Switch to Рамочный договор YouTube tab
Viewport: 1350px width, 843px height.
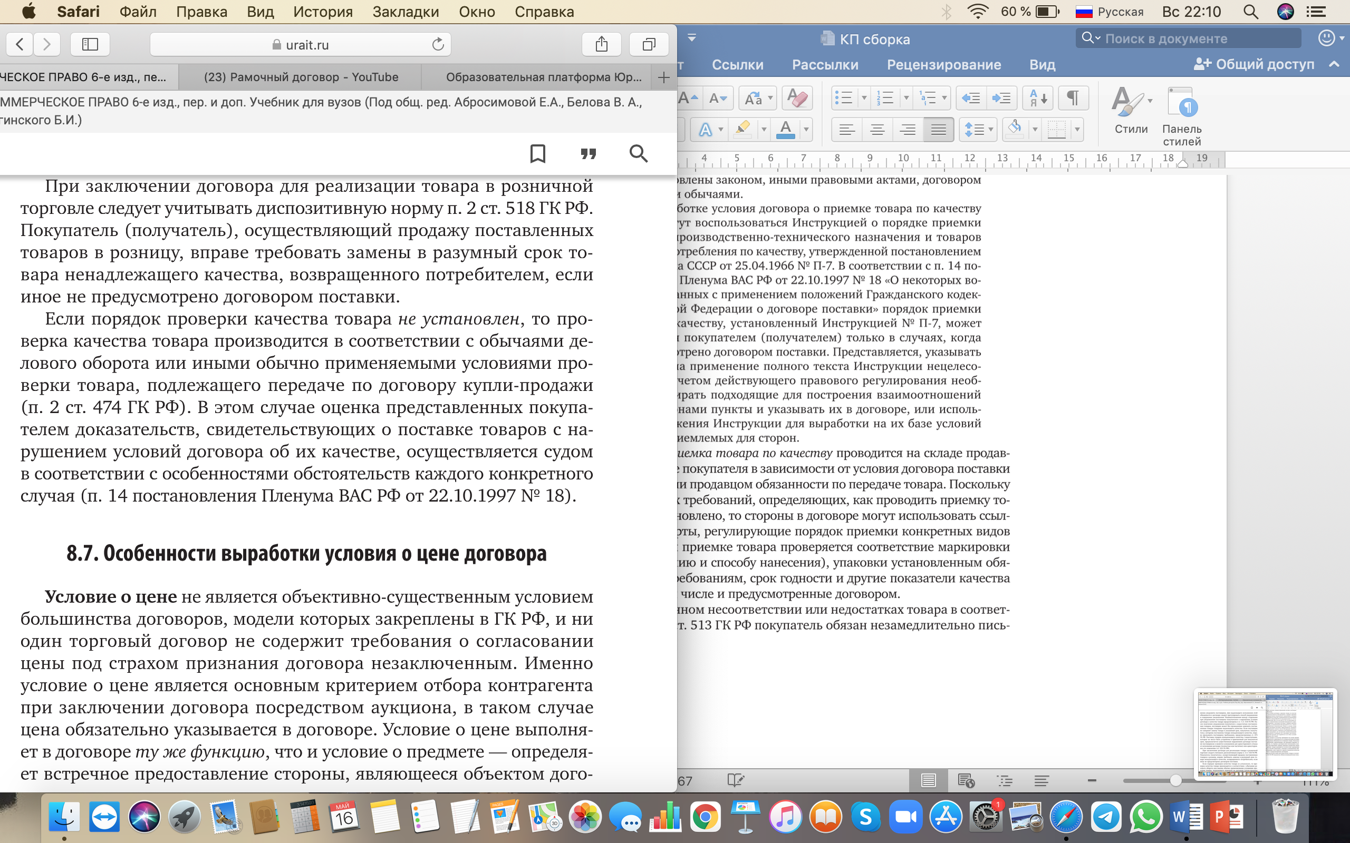pos(301,77)
